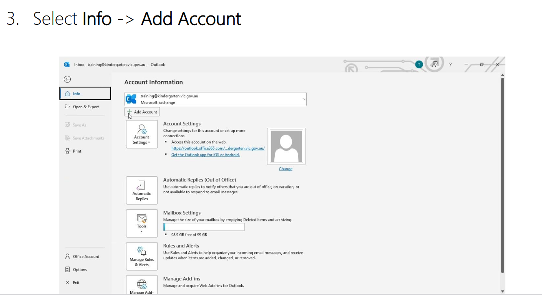Click Get the Outlook app link

pos(205,155)
